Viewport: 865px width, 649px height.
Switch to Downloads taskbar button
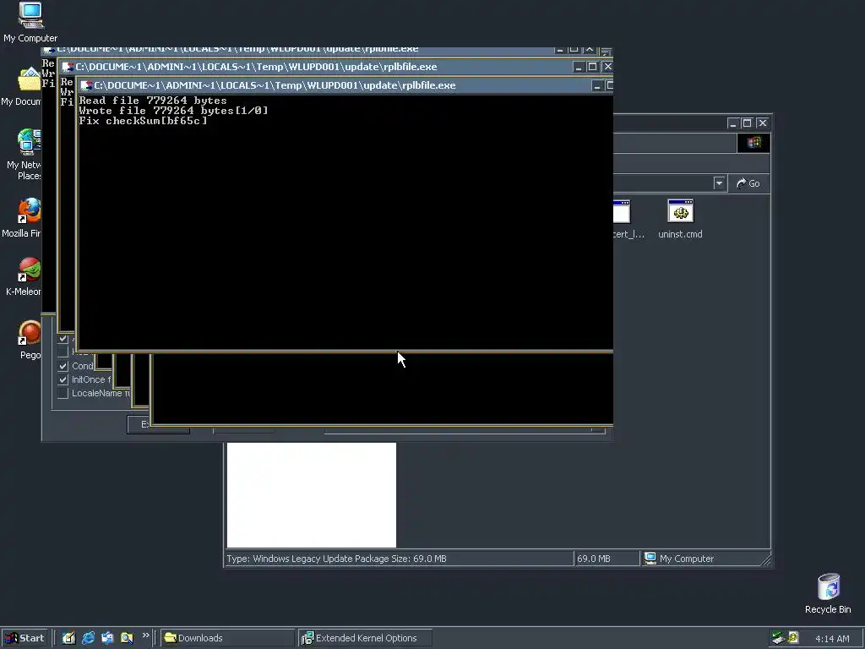(228, 638)
